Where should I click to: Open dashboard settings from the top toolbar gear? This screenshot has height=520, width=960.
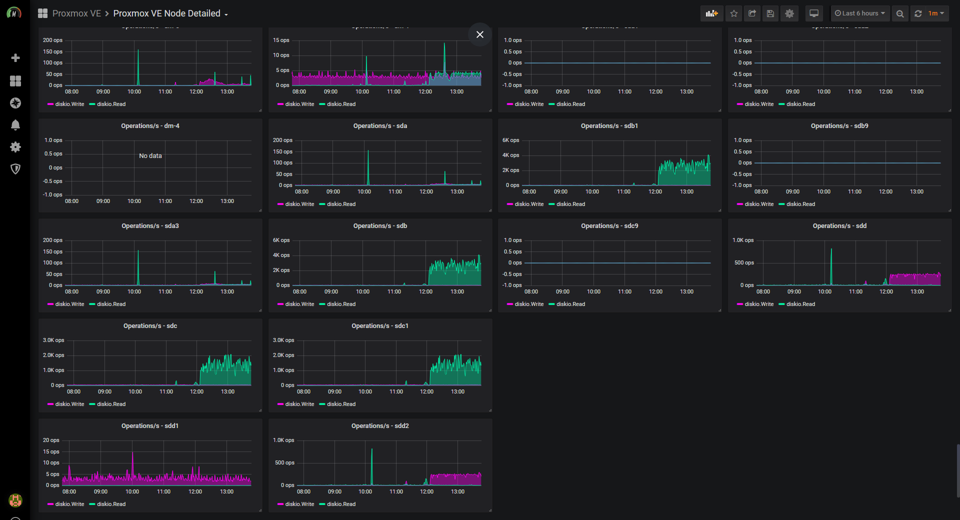(789, 13)
